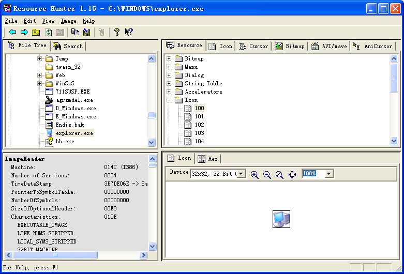
Task: Open the File menu
Action: coord(11,21)
